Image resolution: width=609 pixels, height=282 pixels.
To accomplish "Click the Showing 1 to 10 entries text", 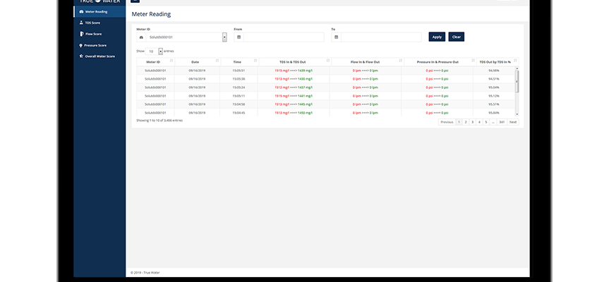I will 159,121.
